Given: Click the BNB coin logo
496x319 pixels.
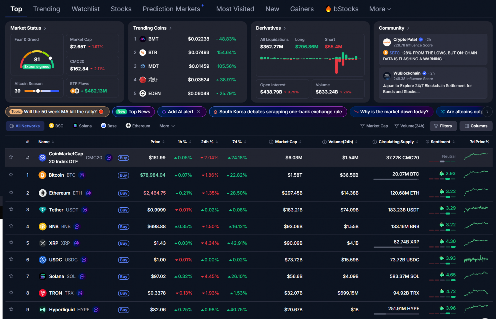Looking at the screenshot, I should [x=42, y=226].
